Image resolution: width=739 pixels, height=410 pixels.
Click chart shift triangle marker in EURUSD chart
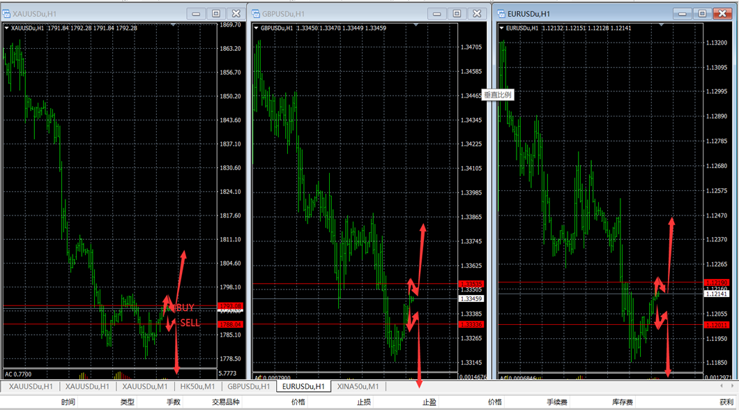pos(662,25)
